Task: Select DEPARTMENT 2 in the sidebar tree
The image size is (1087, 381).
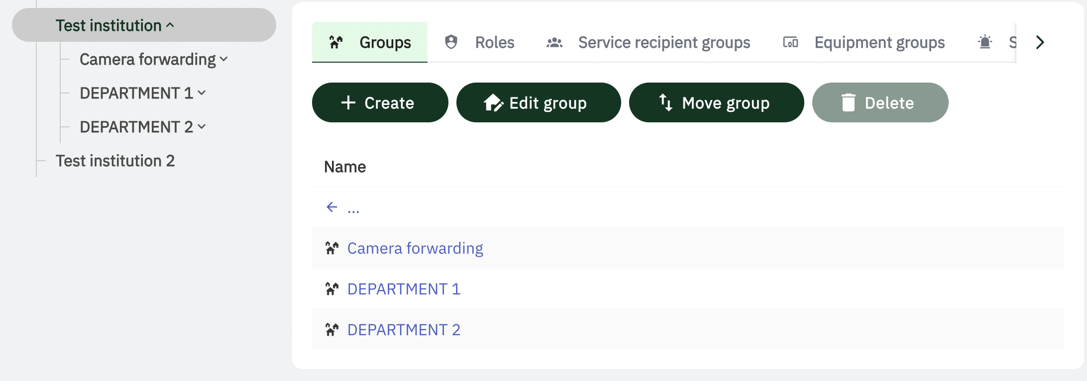Action: click(x=136, y=127)
